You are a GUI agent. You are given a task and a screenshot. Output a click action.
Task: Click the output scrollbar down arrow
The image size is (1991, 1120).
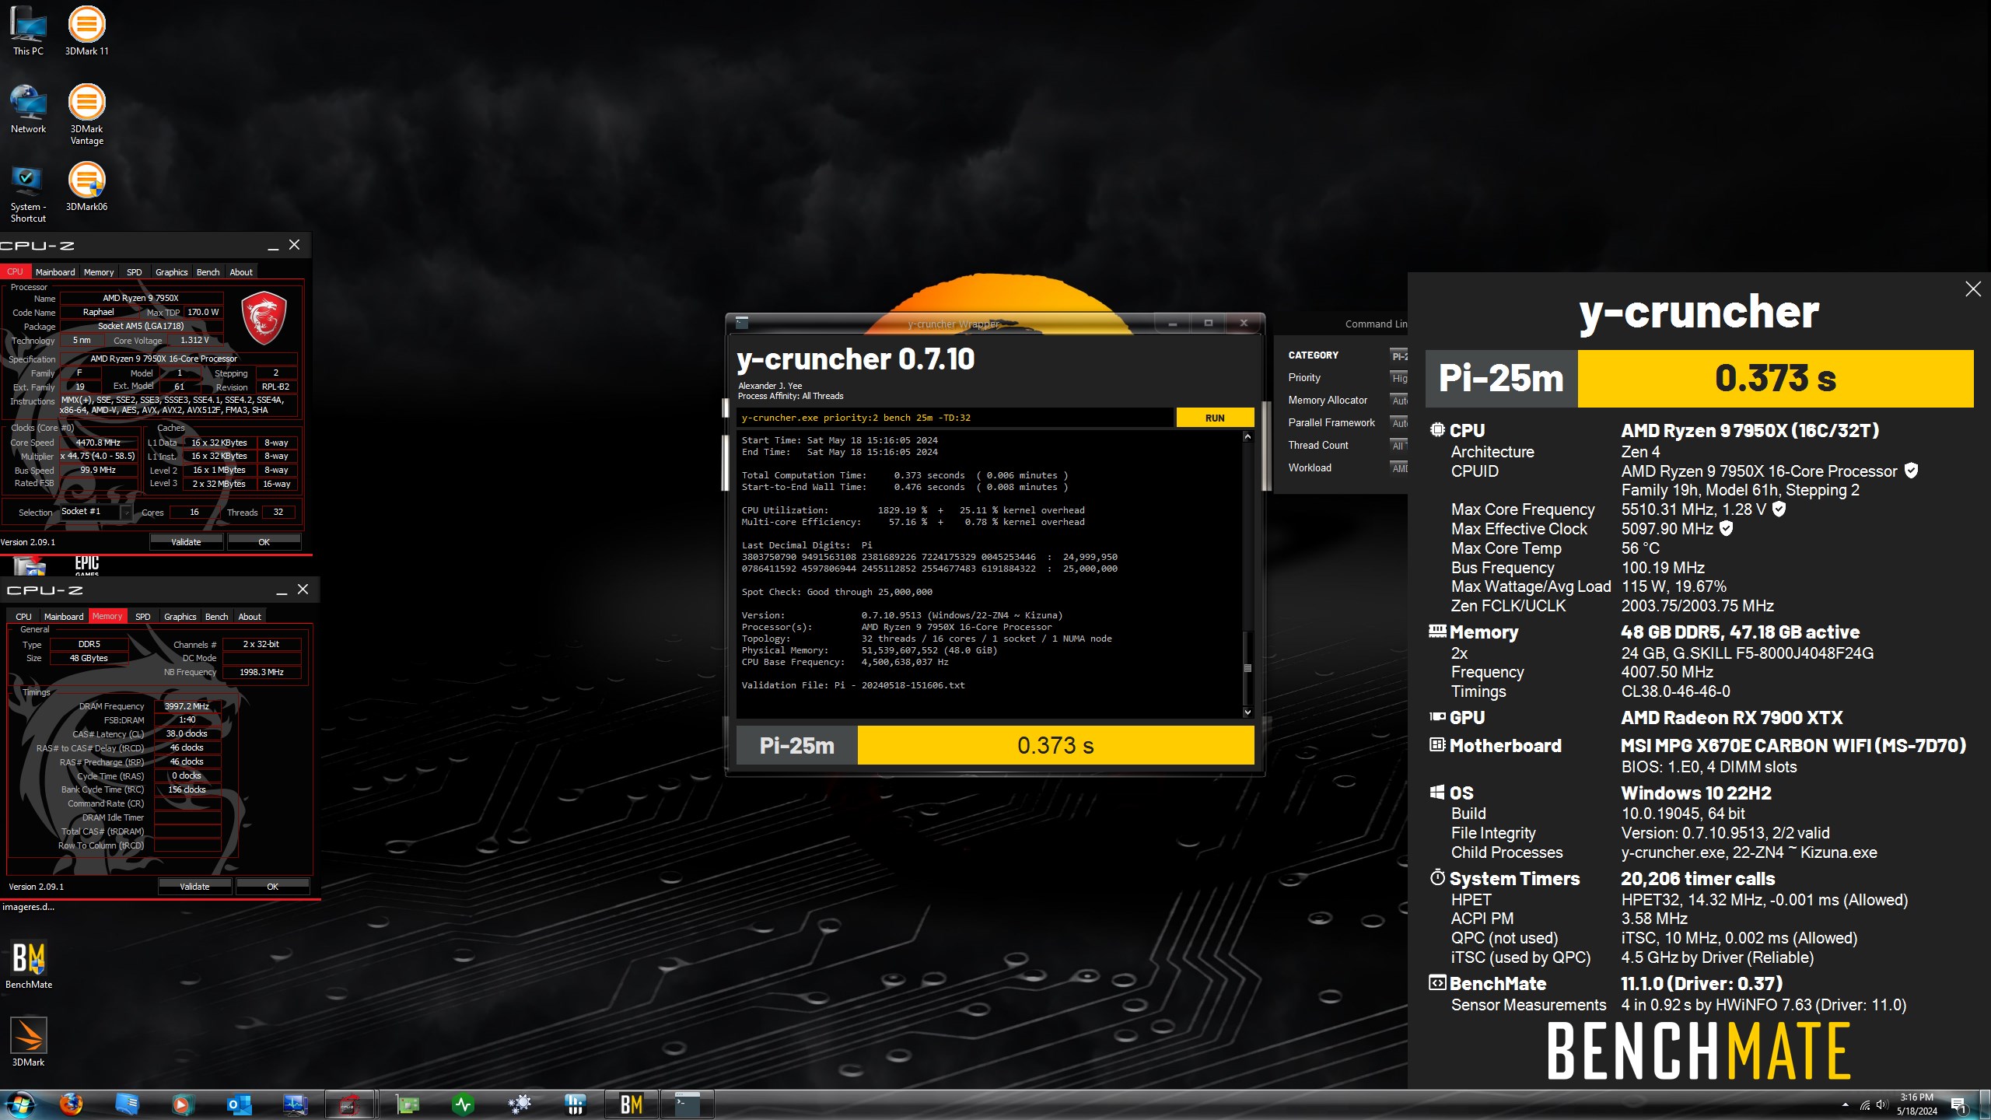[x=1247, y=712]
